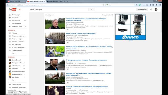Open the account avatar menu

[x=156, y=9]
